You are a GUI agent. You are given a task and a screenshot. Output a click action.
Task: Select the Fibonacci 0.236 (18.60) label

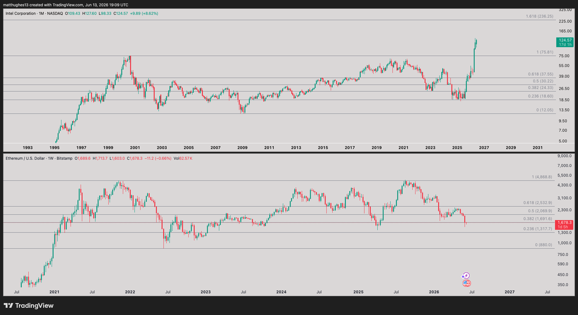pos(540,96)
